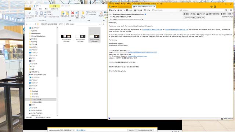
Task: Click the reply button in message header
Action: click(186, 14)
